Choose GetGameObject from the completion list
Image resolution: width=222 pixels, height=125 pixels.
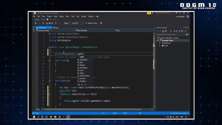(85, 76)
